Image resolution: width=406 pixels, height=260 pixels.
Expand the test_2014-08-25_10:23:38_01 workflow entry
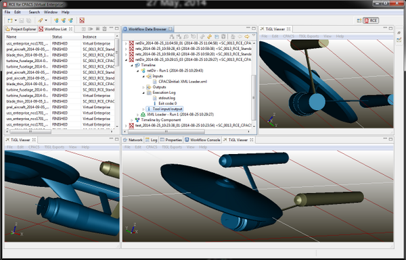(126, 126)
